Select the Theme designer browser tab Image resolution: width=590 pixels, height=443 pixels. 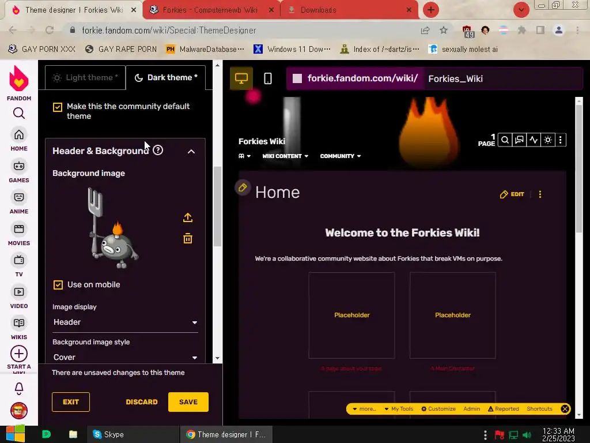[x=74, y=10]
